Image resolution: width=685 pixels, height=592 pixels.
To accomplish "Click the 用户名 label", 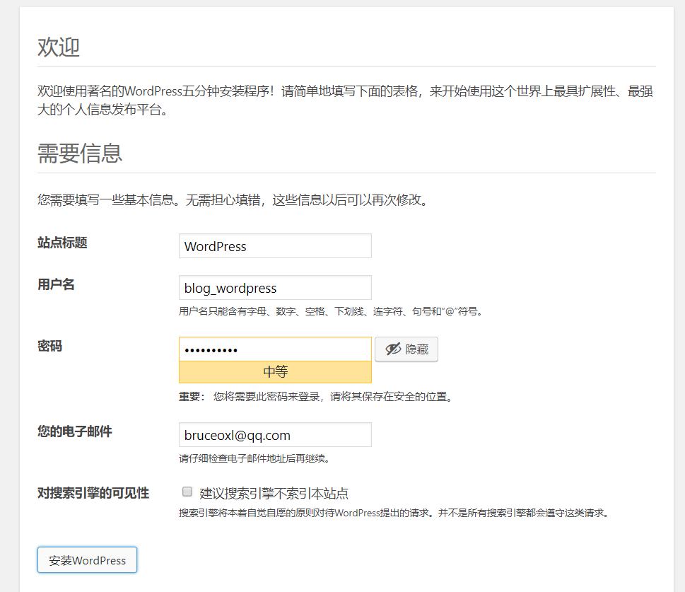I will [56, 284].
